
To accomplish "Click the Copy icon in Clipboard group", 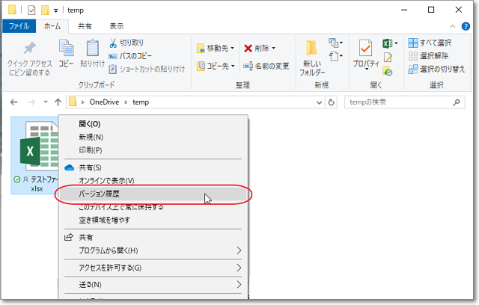I will (x=66, y=50).
